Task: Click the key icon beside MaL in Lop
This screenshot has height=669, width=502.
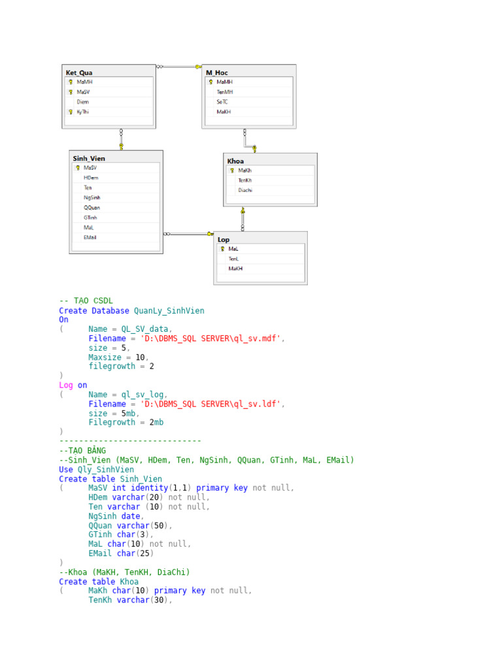Action: tap(222, 249)
